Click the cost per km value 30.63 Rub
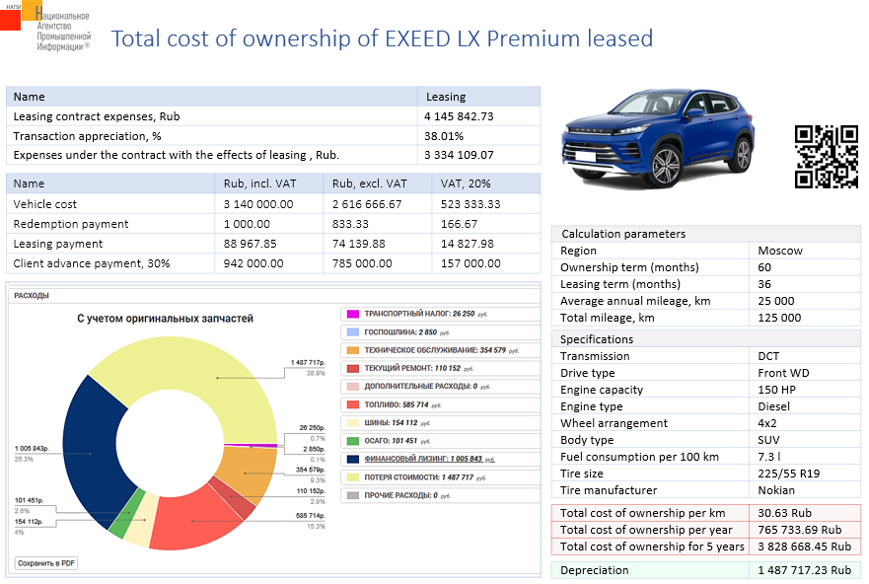Screen dimensions: 869x584 click(785, 513)
